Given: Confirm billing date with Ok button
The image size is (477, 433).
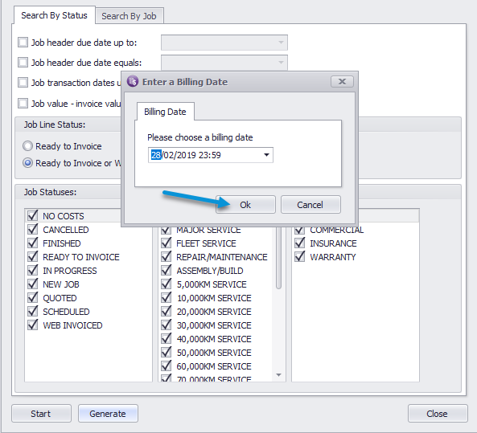Looking at the screenshot, I should click(245, 205).
